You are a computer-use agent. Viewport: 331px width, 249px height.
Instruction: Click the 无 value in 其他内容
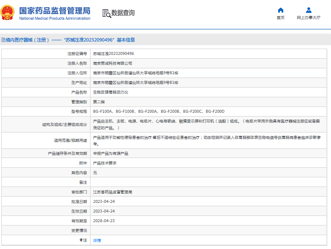point(95,173)
